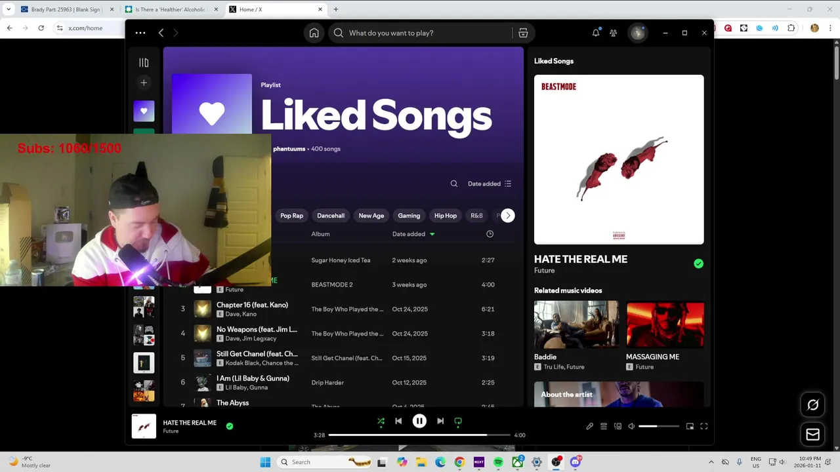840x472 pixels.
Task: Select the Gaming genre filter
Action: point(409,216)
